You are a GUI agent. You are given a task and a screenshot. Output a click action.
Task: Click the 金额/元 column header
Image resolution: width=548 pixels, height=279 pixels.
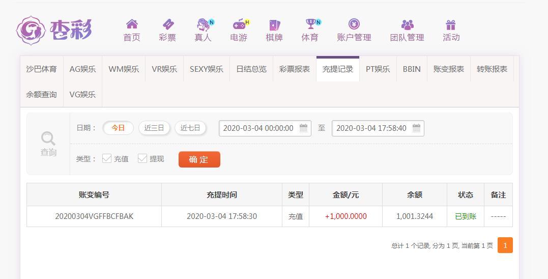point(345,195)
